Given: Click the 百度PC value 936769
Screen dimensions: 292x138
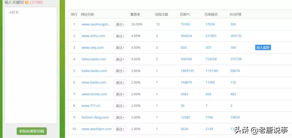Looking at the screenshot, I should point(186,59).
